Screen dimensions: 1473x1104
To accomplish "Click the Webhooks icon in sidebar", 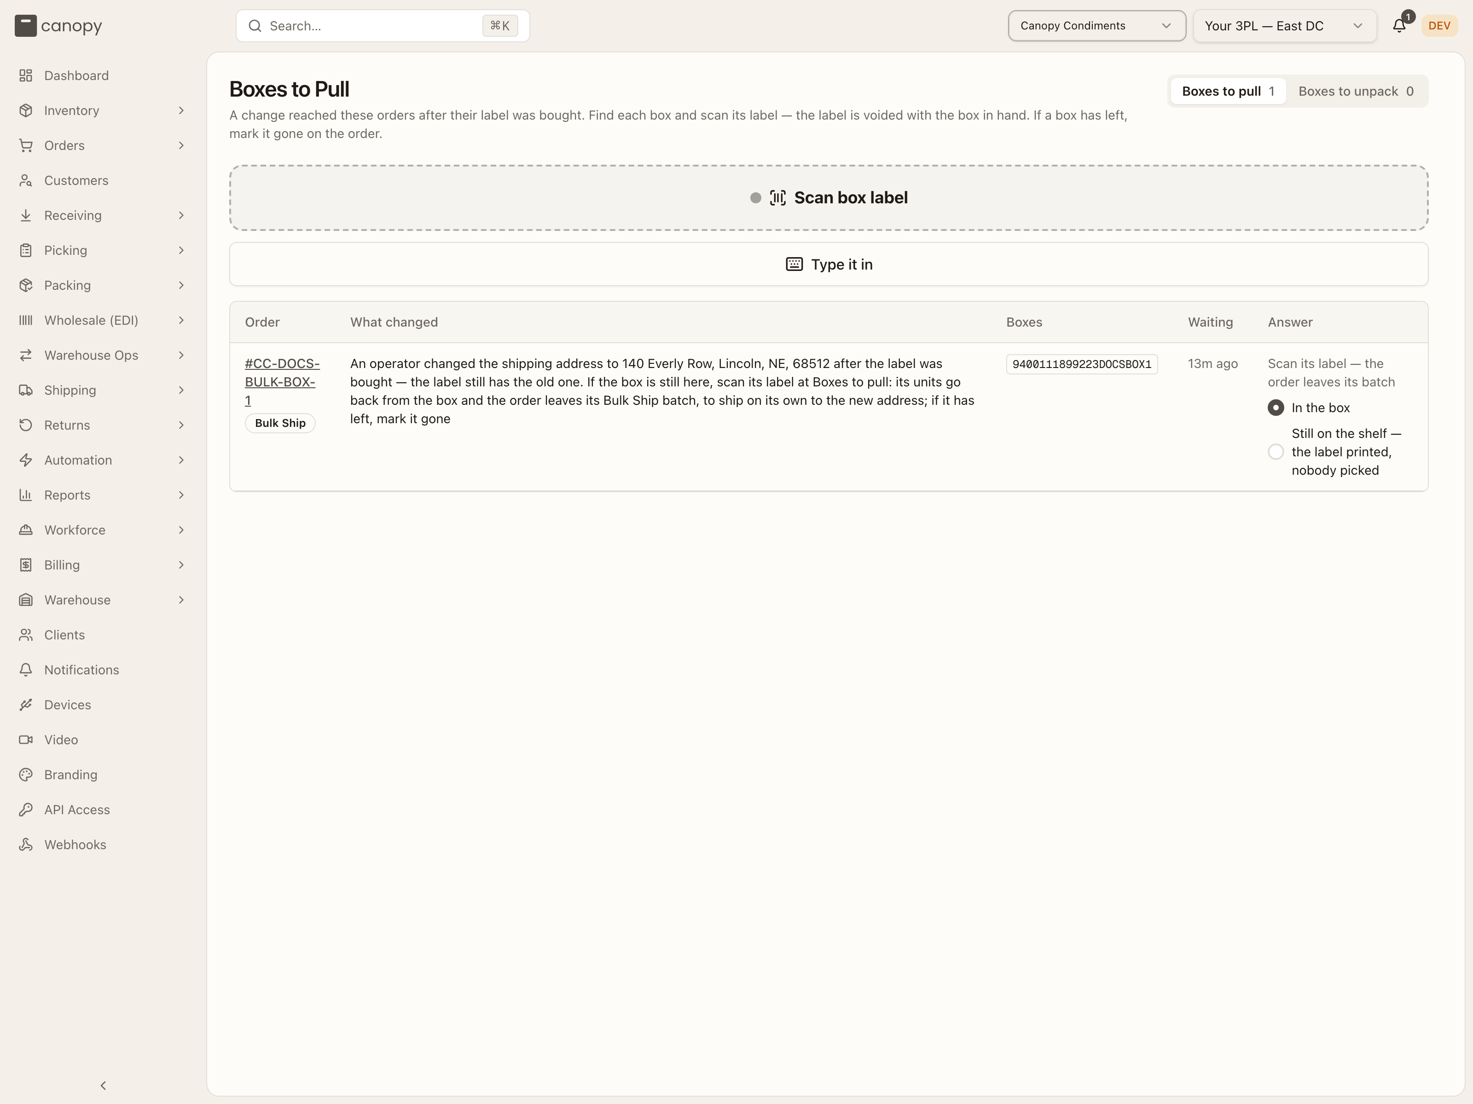I will pyautogui.click(x=26, y=845).
